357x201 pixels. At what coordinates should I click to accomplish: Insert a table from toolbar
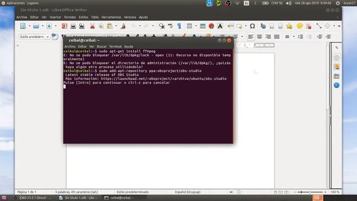pyautogui.click(x=190, y=26)
